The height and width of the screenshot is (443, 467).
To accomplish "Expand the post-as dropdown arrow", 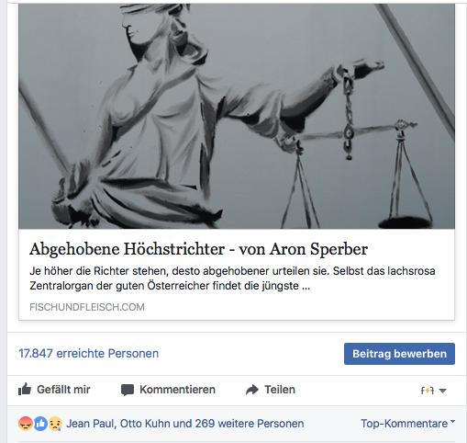I will (442, 391).
